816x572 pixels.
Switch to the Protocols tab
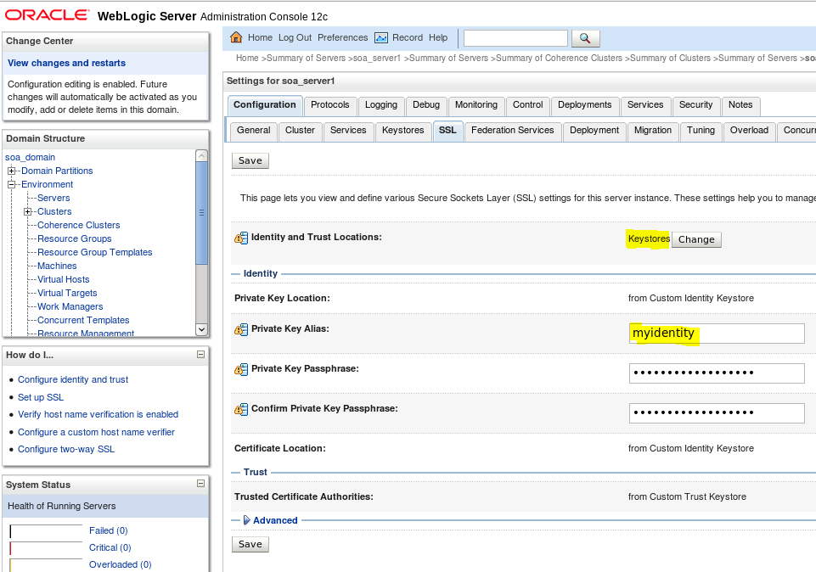(x=330, y=105)
